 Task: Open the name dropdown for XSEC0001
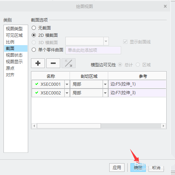pos(67,84)
